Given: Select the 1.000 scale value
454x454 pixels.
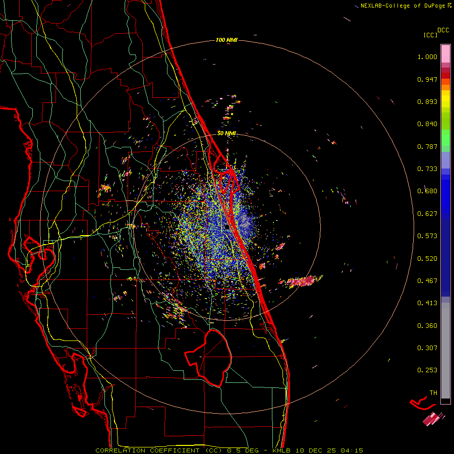Looking at the screenshot, I should click(427, 56).
